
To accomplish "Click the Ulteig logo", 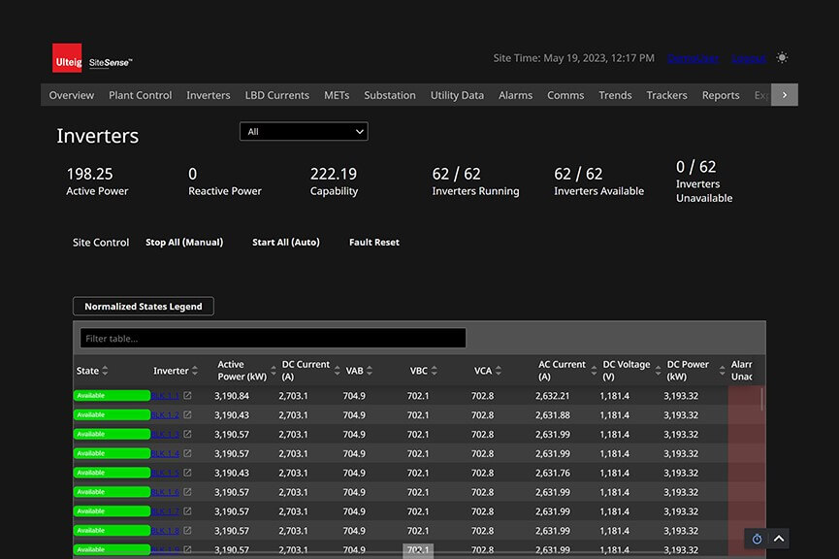I will [x=68, y=59].
